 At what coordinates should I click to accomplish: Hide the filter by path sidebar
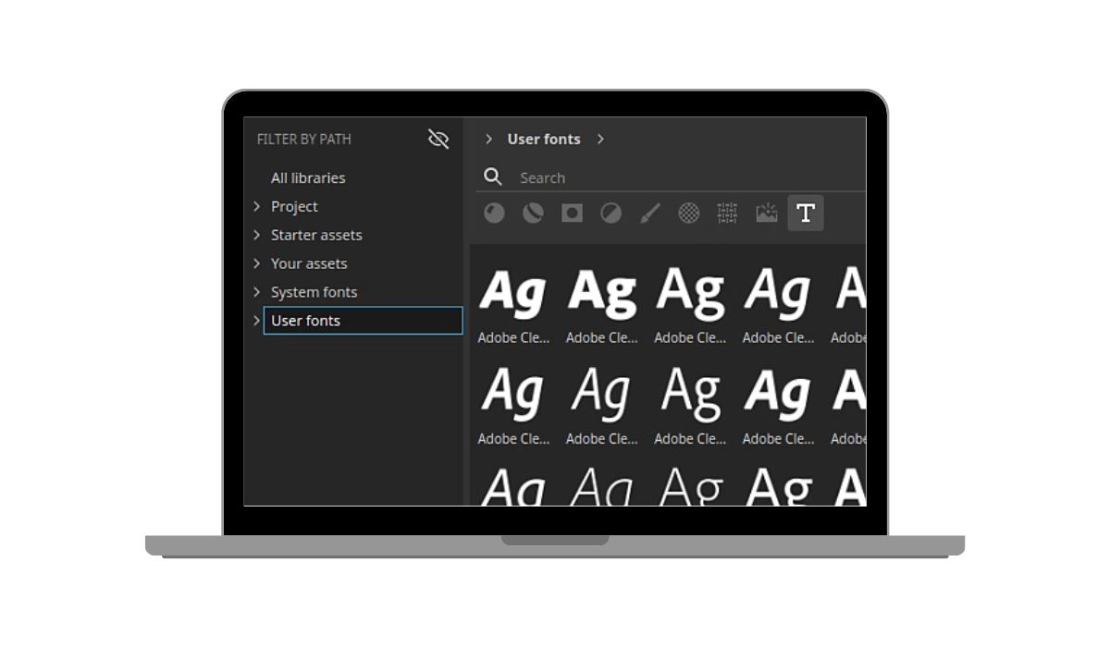(438, 139)
